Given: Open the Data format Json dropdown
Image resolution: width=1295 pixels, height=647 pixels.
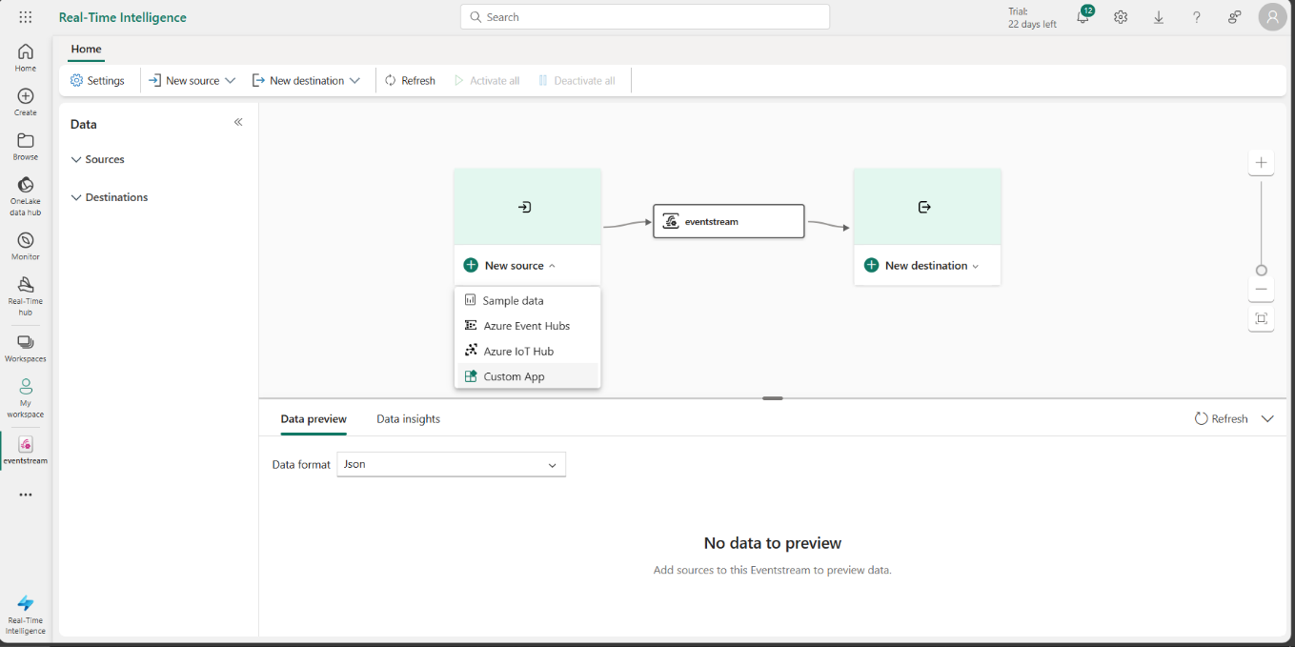Looking at the screenshot, I should tap(452, 464).
